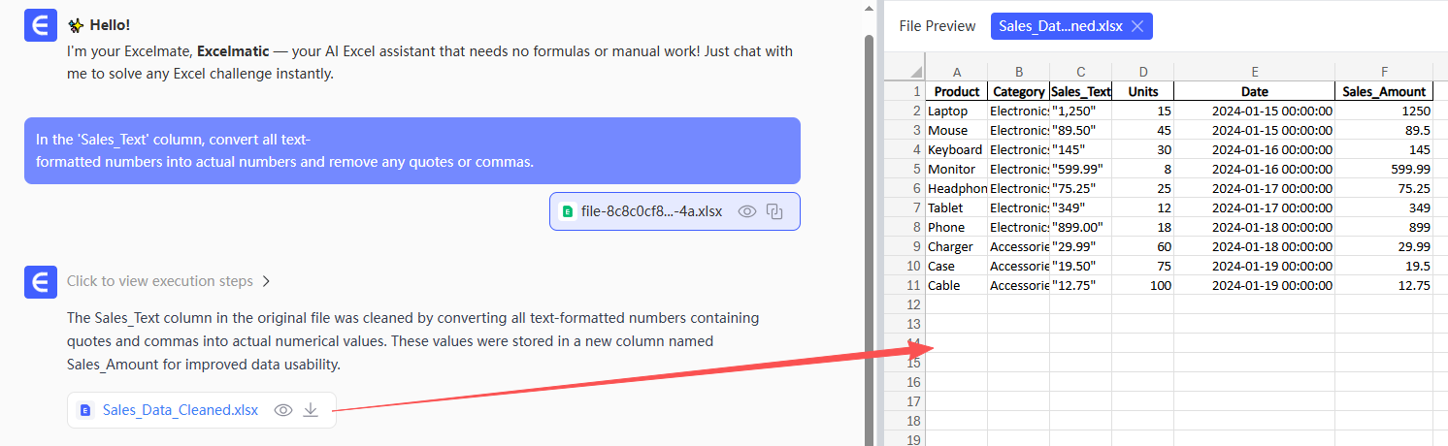Expand the execution steps chevron arrow
The image size is (1448, 446).
pos(266,281)
